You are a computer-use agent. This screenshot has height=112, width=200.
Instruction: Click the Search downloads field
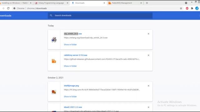(x=100, y=16)
